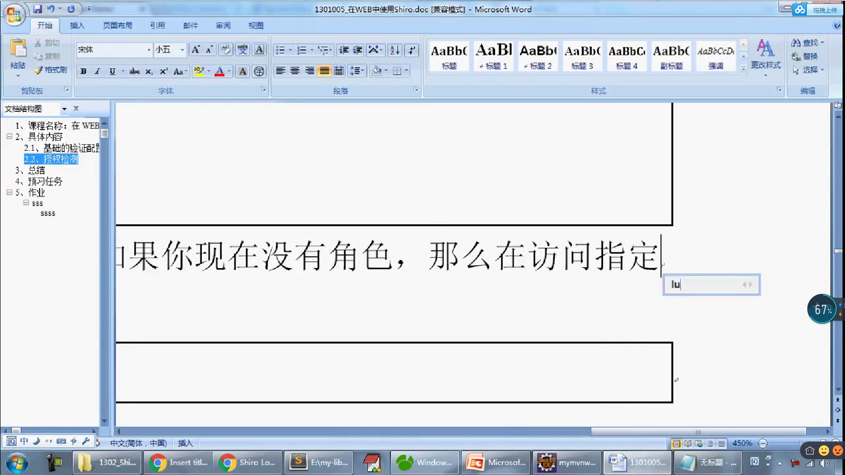Click the red font color A button
The height and width of the screenshot is (475, 845).
click(x=220, y=71)
